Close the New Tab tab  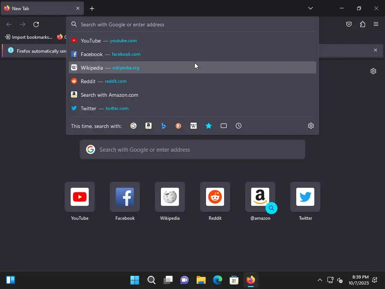click(x=77, y=8)
